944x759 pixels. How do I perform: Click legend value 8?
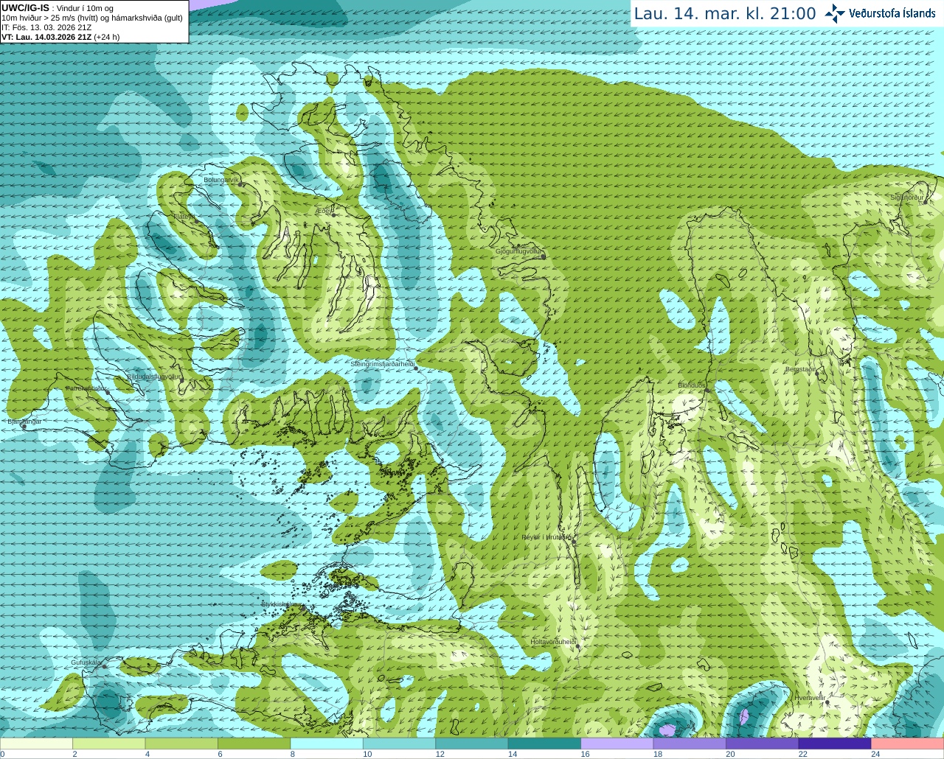click(293, 754)
